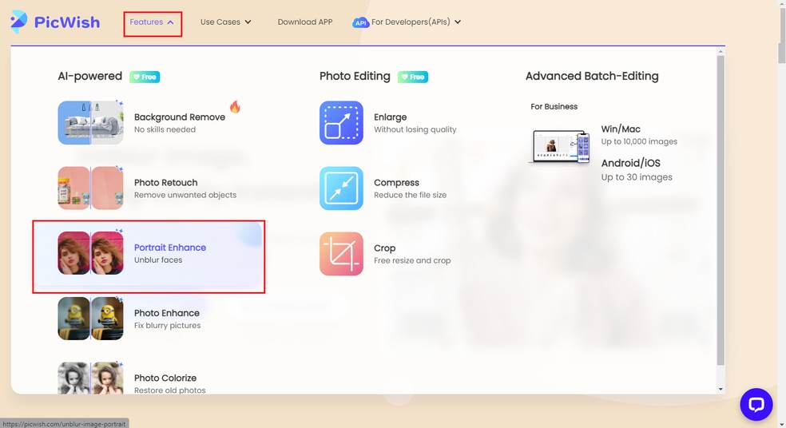This screenshot has width=786, height=428.
Task: Click the Background Remove sofa thumbnail
Action: pos(90,123)
